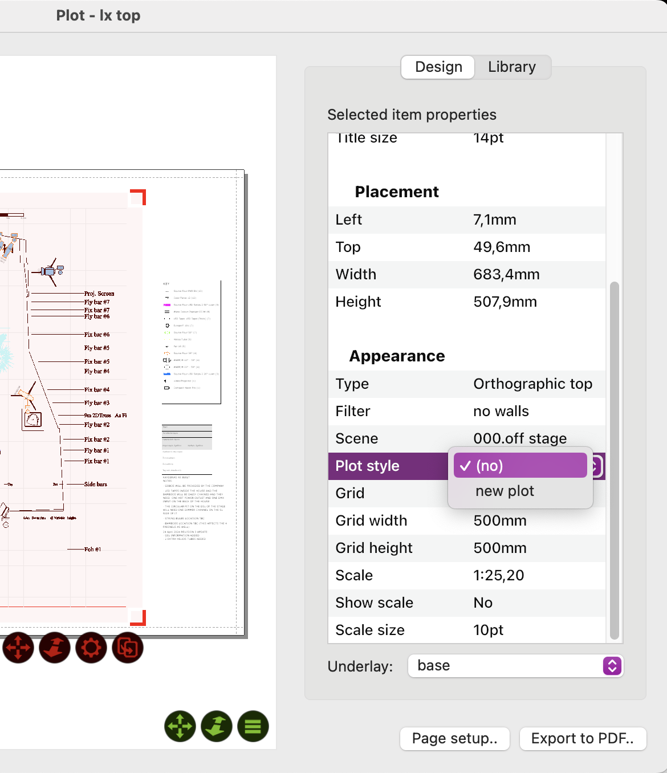Edit the Scale value 1:25,20

coord(498,575)
